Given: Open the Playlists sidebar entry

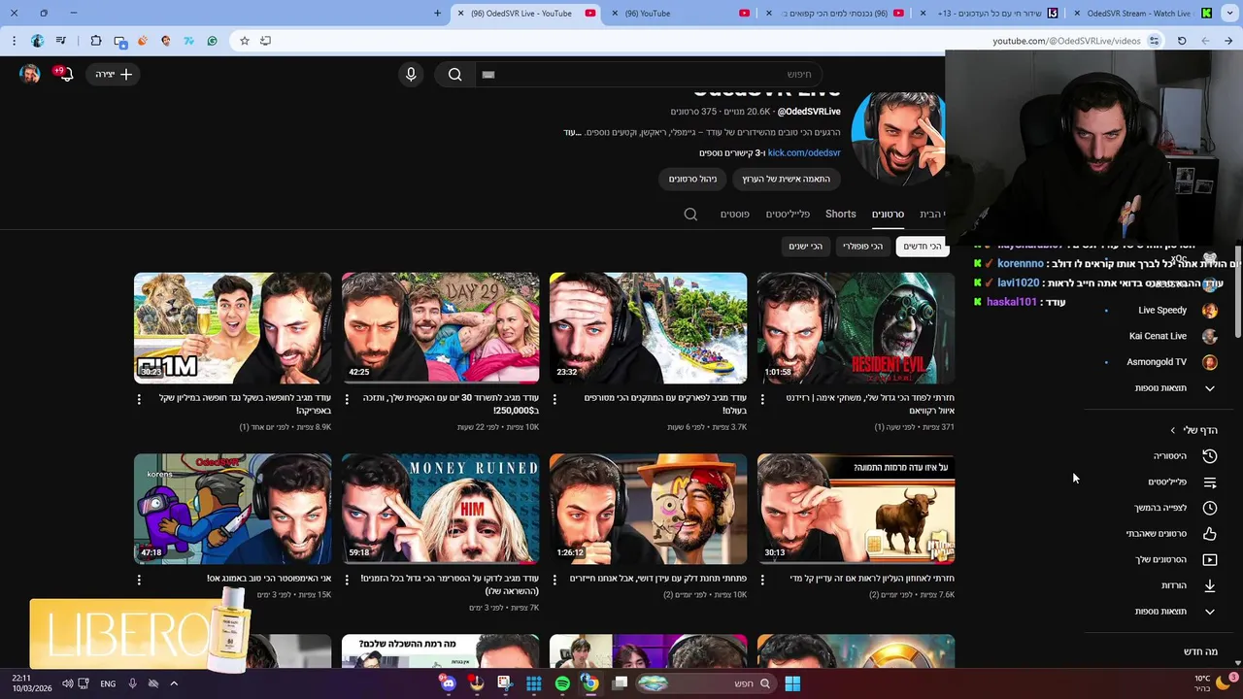Looking at the screenshot, I should 1183,482.
